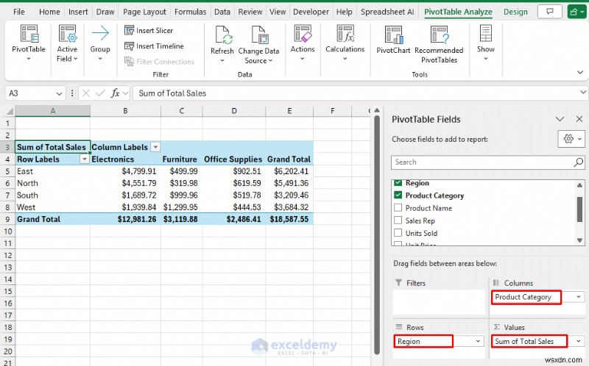
Task: Open the File menu
Action: tap(19, 12)
